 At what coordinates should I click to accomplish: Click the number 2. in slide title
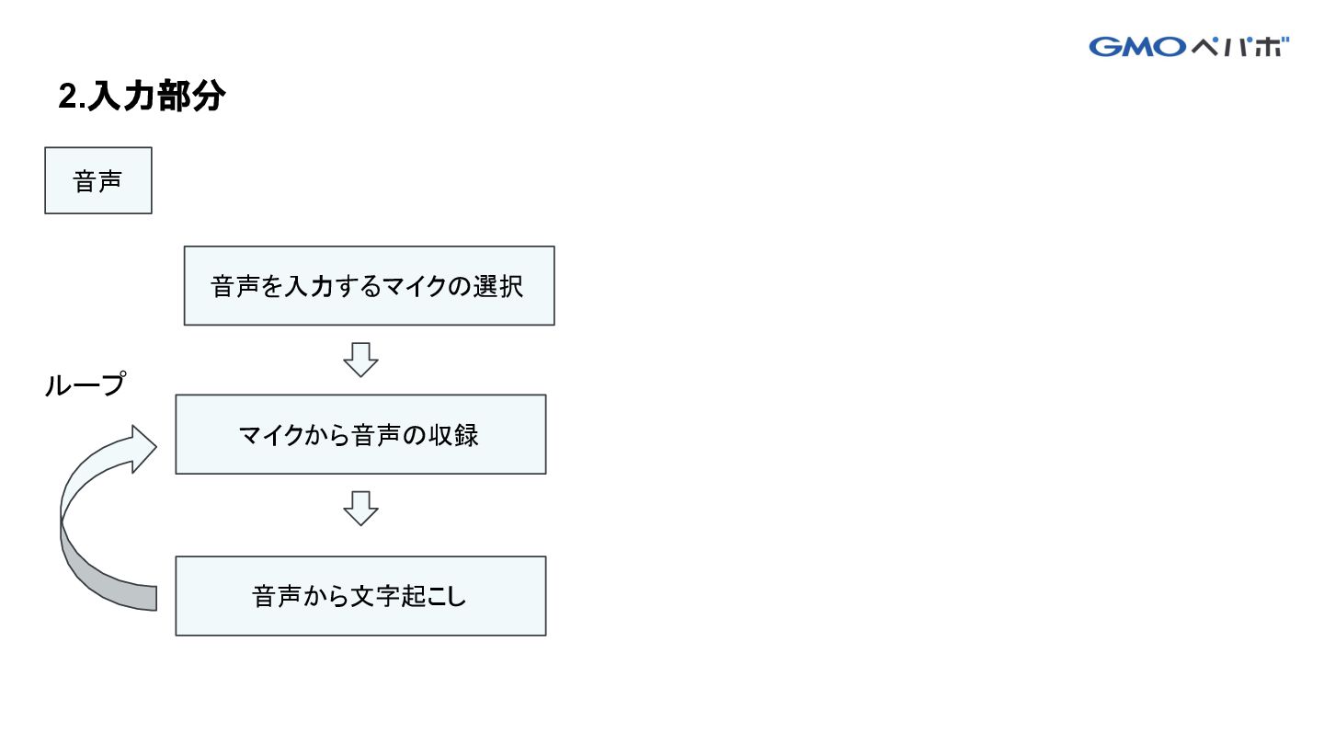tap(71, 97)
